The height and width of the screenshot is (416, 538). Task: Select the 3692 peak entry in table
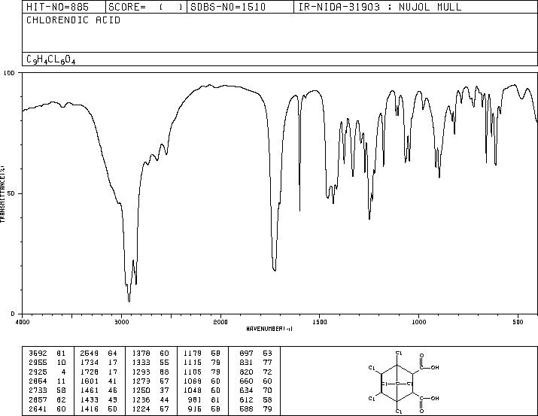click(47, 354)
